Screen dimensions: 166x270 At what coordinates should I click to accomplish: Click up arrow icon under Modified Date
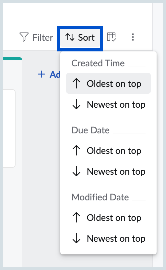76,217
